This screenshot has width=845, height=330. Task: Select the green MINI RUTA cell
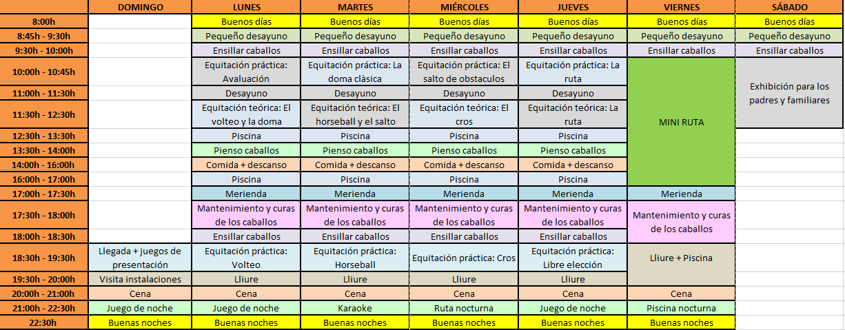coord(681,121)
